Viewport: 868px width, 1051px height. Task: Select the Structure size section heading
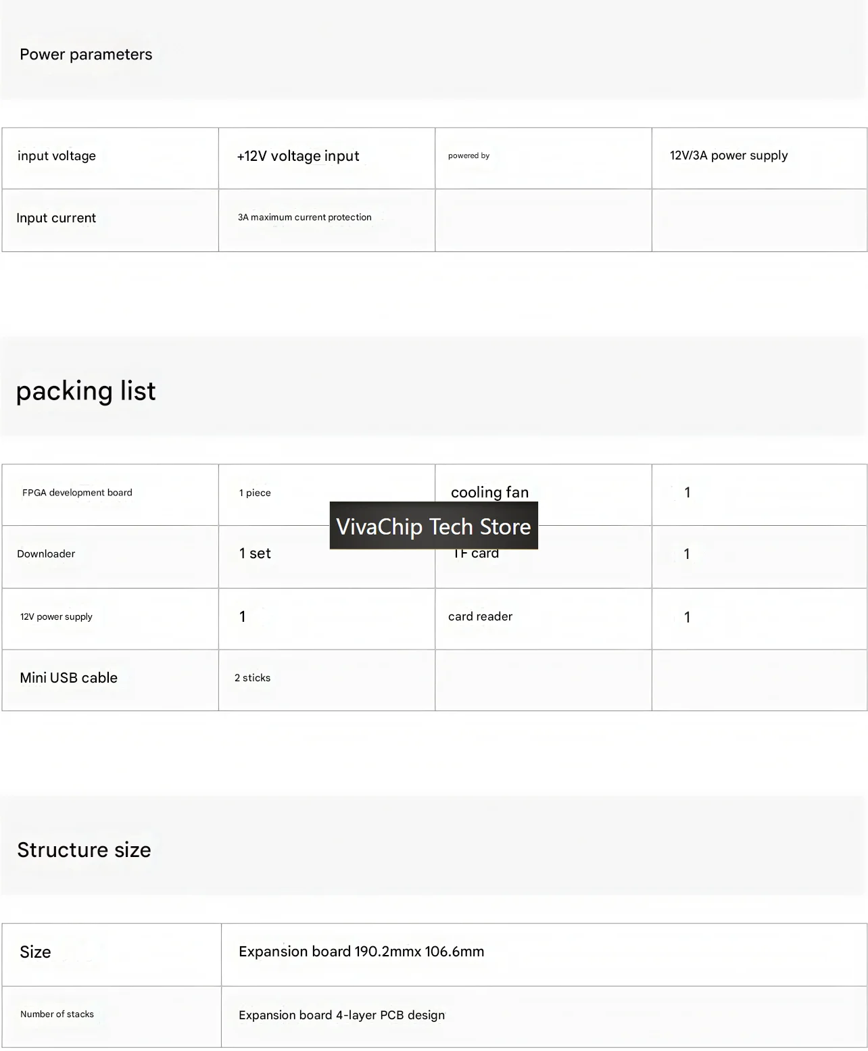pos(84,850)
